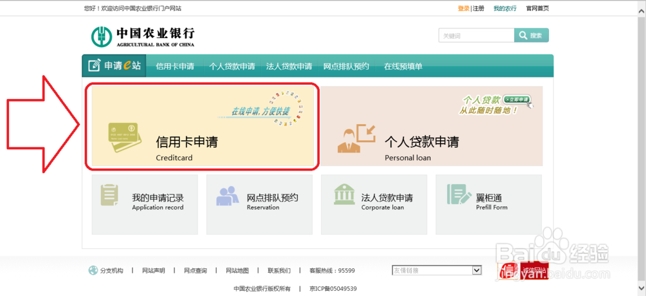The height and width of the screenshot is (296, 646).
Task: Select 个人贷款申请 in the navigation bar
Action: click(x=232, y=67)
